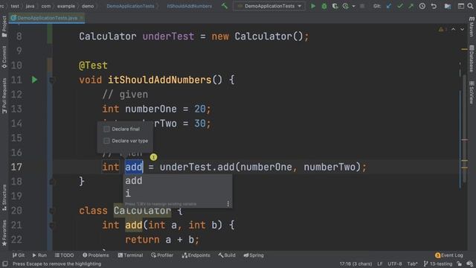This screenshot has height=268, width=476.
Task: Click itShouldAddNumbers breadcrumb item
Action: point(189,6)
